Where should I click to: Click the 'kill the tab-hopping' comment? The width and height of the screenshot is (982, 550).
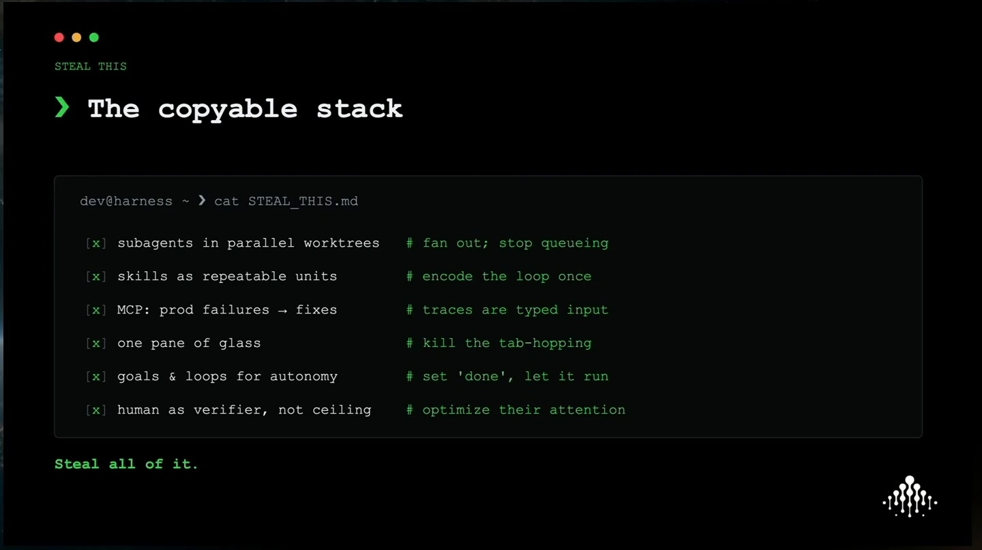coord(507,343)
